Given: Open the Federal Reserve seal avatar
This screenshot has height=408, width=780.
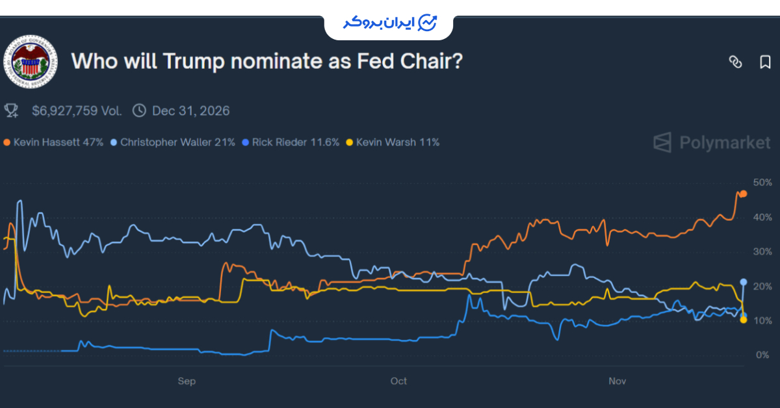Looking at the screenshot, I should [31, 62].
